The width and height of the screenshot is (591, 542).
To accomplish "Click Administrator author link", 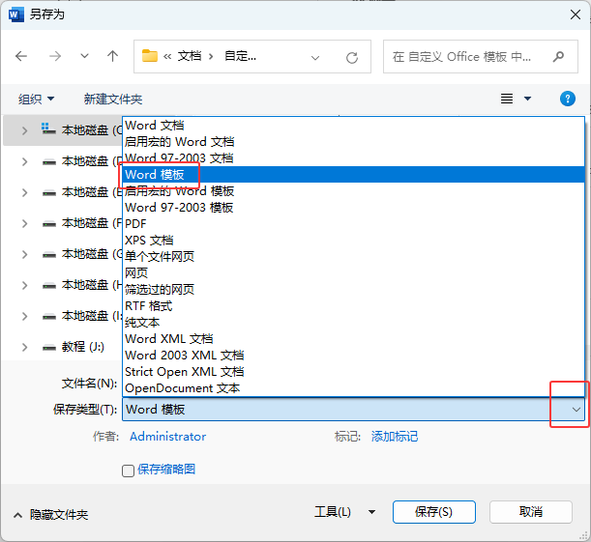I will click(167, 437).
